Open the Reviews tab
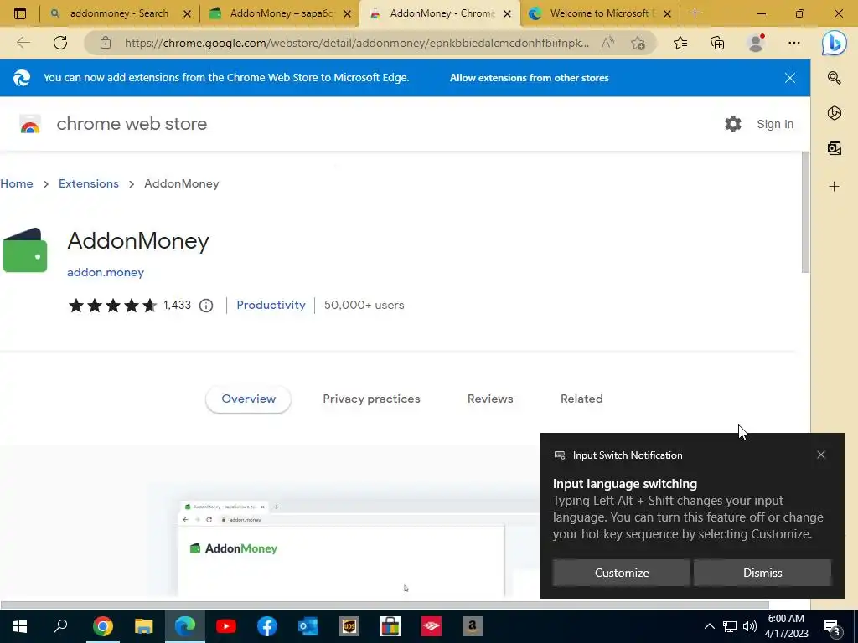This screenshot has height=643, width=858. pos(490,399)
